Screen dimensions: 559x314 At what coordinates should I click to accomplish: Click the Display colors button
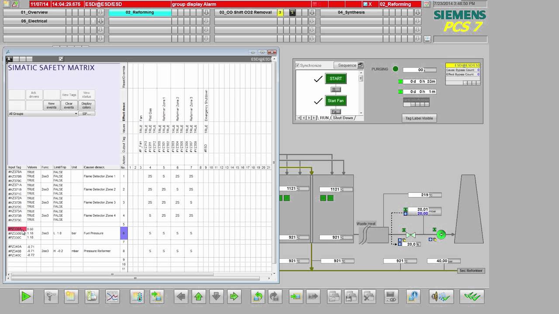coord(86,105)
